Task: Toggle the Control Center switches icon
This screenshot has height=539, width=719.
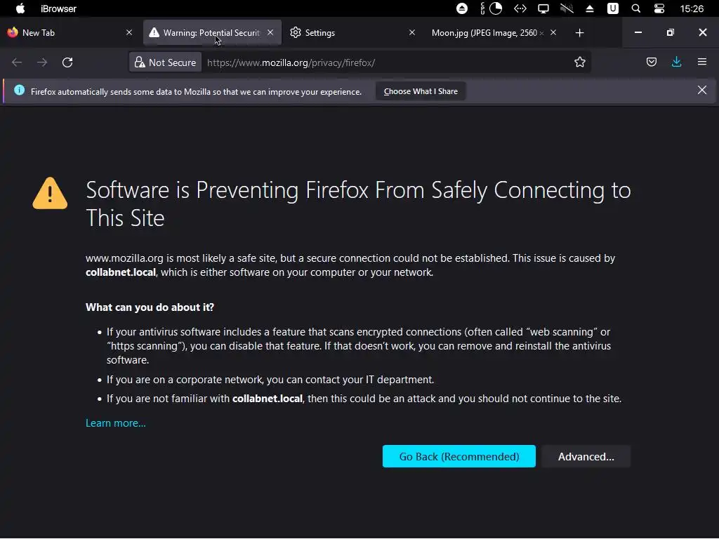Action: pos(659,9)
